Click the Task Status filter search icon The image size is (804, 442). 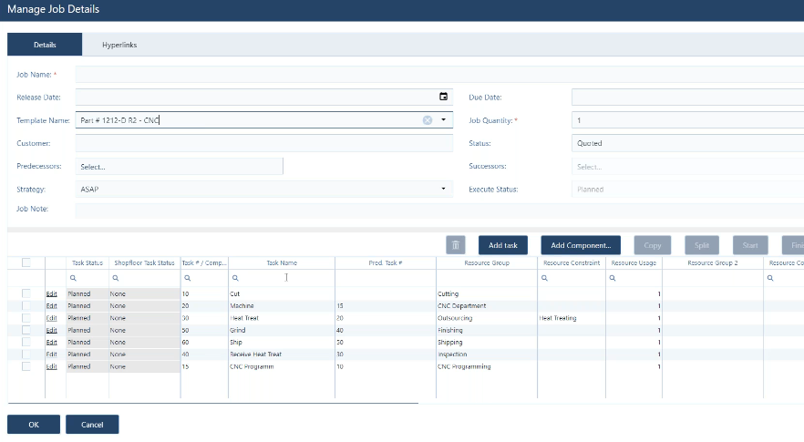pyautogui.click(x=73, y=278)
